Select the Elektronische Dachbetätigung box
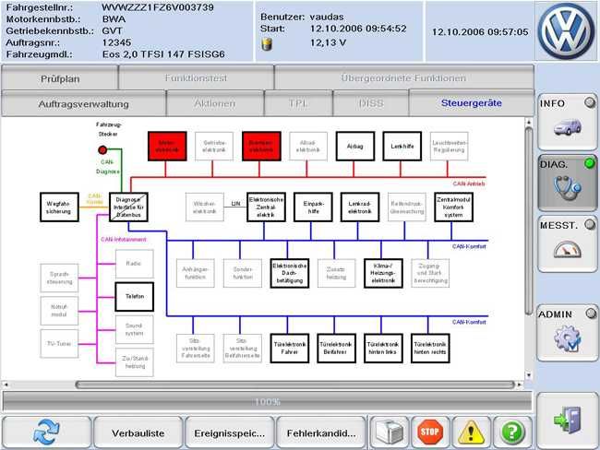Viewport: 600px width, 450px height. [290, 273]
